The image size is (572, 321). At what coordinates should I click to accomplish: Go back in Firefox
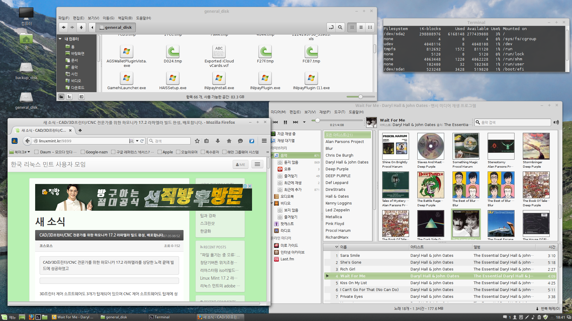coord(27,141)
